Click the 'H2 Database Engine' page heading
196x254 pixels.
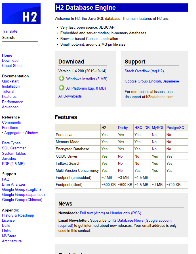pos(86,7)
